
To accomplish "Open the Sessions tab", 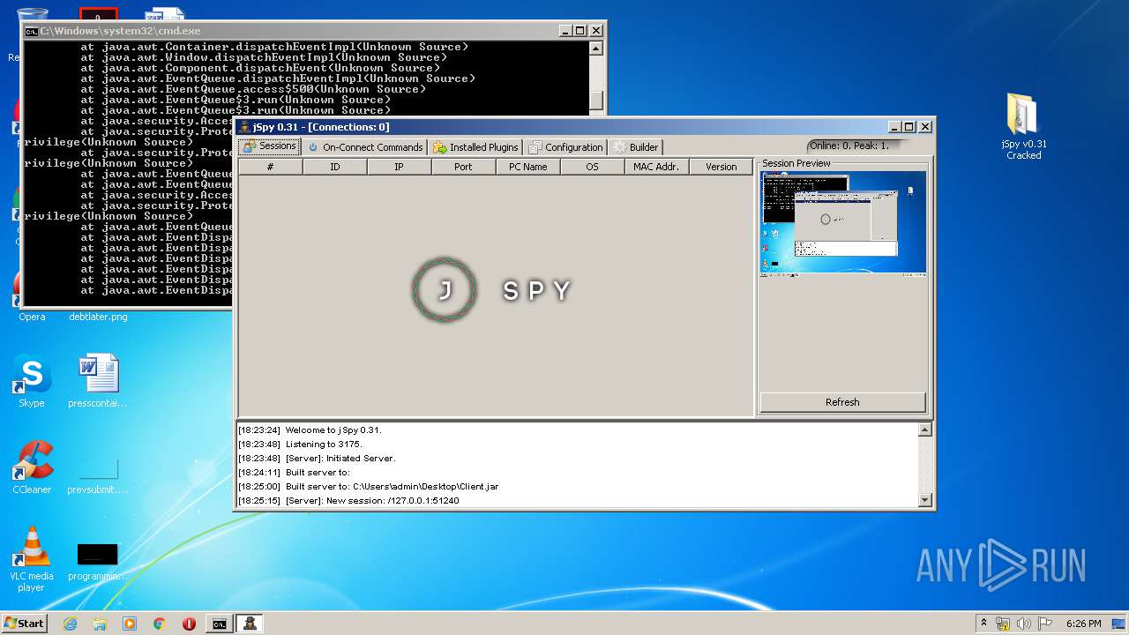I will coord(269,146).
